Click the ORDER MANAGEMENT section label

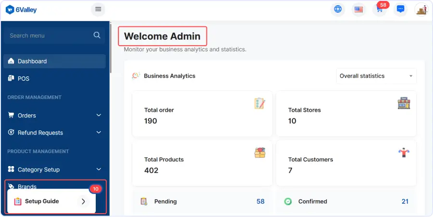coord(35,97)
